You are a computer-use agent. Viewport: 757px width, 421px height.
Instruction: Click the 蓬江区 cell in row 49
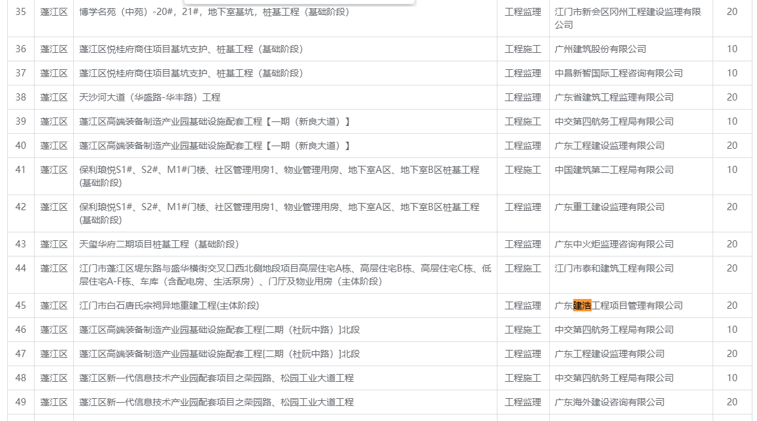coord(54,402)
